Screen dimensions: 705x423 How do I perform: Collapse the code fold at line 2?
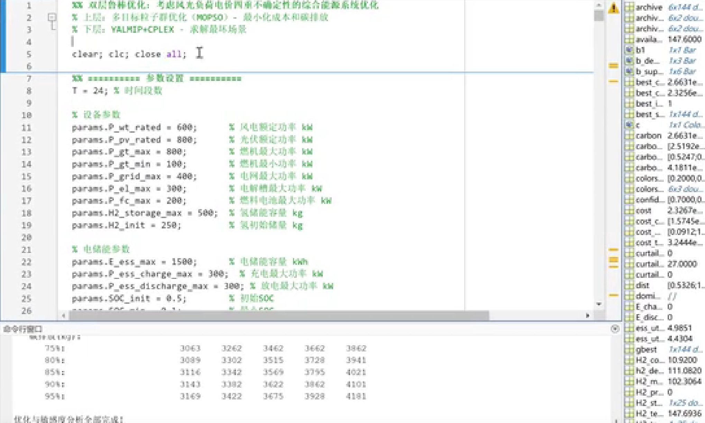(x=52, y=17)
